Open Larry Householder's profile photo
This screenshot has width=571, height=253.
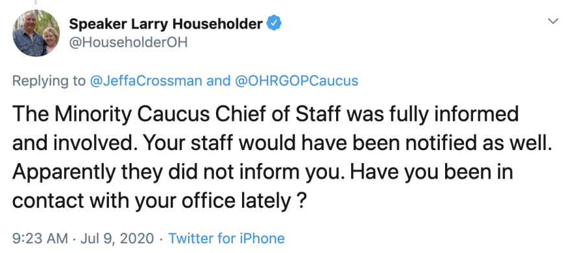pyautogui.click(x=36, y=34)
